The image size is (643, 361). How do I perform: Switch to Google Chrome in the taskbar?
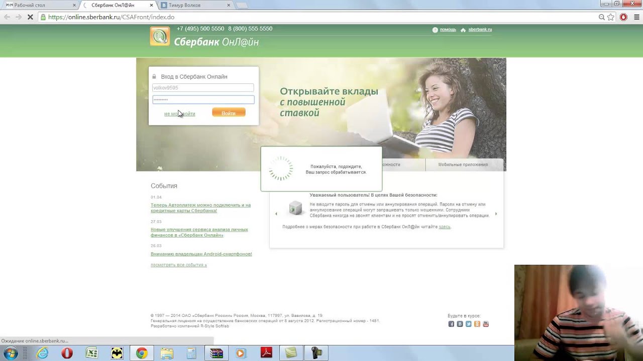click(x=142, y=353)
